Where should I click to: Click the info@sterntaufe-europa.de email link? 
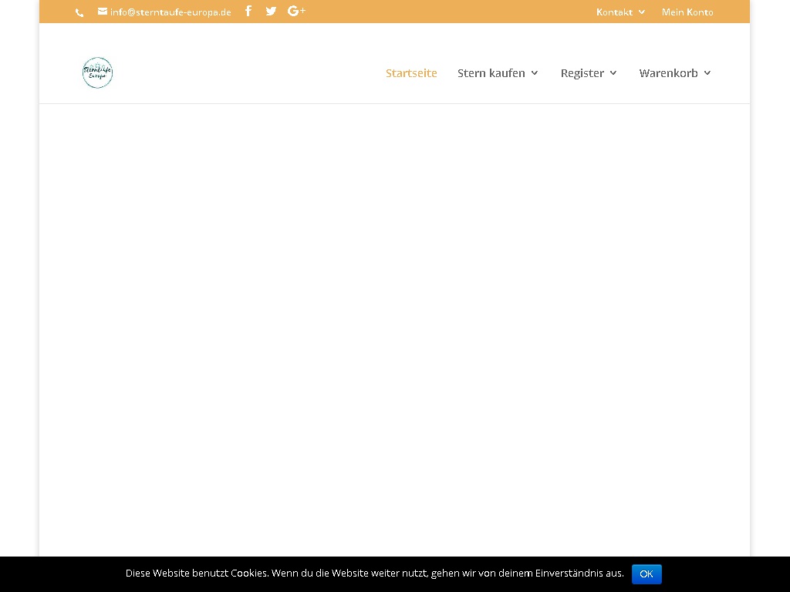(170, 12)
